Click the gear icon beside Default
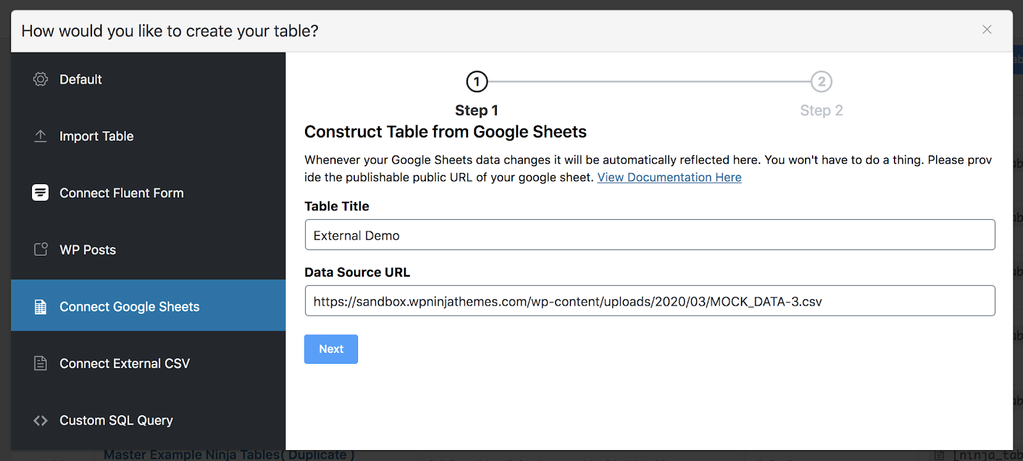The image size is (1023, 461). (x=40, y=79)
